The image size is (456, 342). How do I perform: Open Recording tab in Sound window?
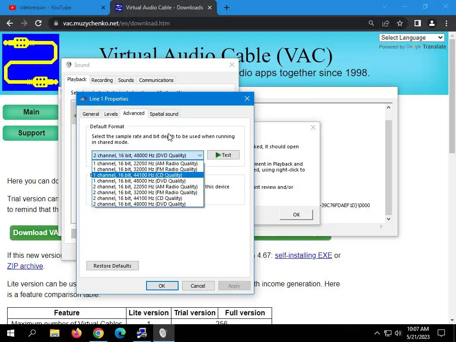(102, 80)
